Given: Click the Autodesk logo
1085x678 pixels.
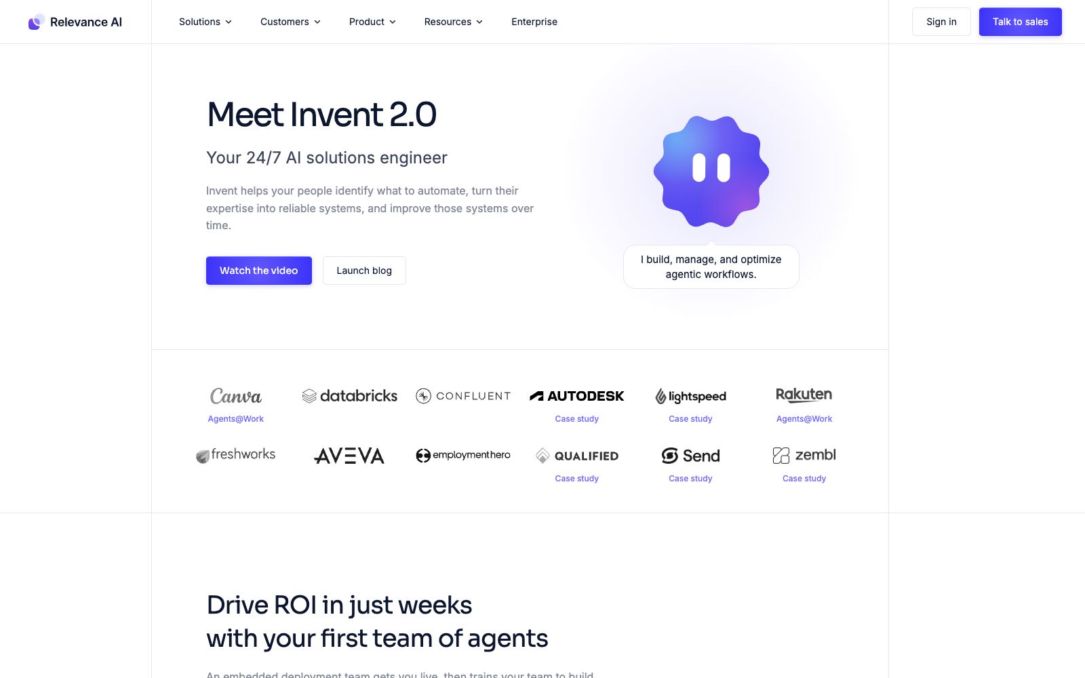Looking at the screenshot, I should (577, 396).
